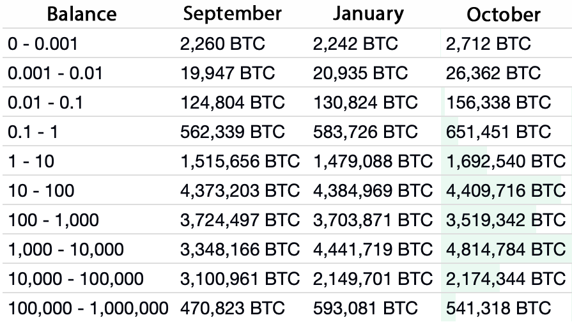Click the 1,479,088 BTC January cell

click(x=373, y=162)
